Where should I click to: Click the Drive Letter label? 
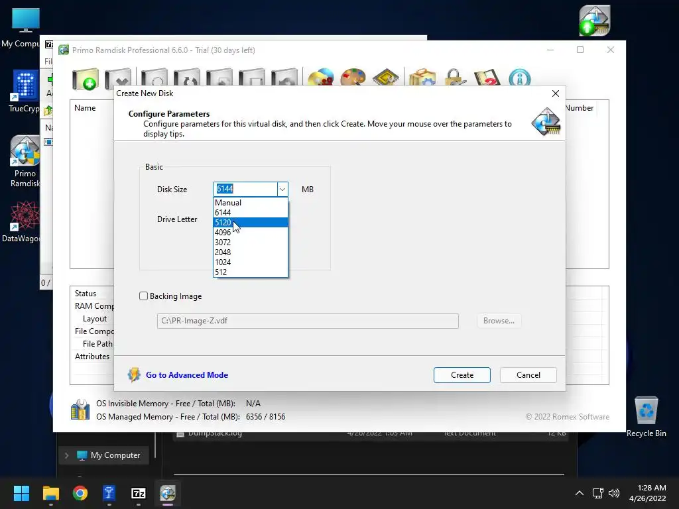coord(177,219)
